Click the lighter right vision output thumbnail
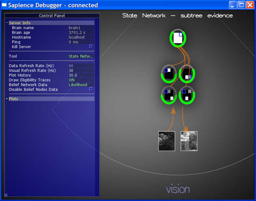This screenshot has height=201, width=256. 189,141
